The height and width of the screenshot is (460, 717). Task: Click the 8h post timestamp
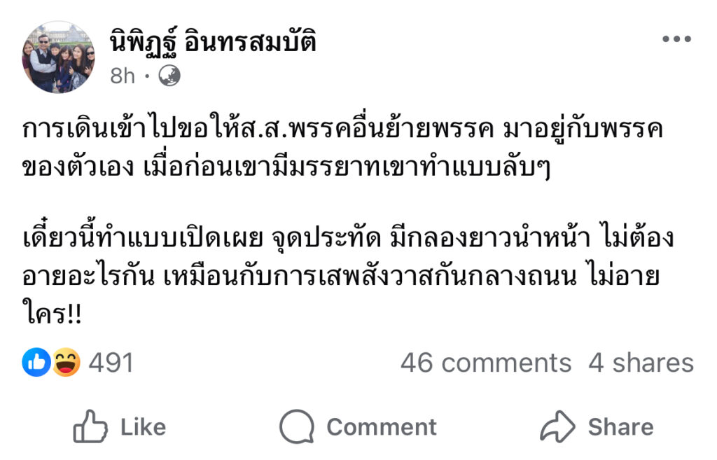click(123, 76)
